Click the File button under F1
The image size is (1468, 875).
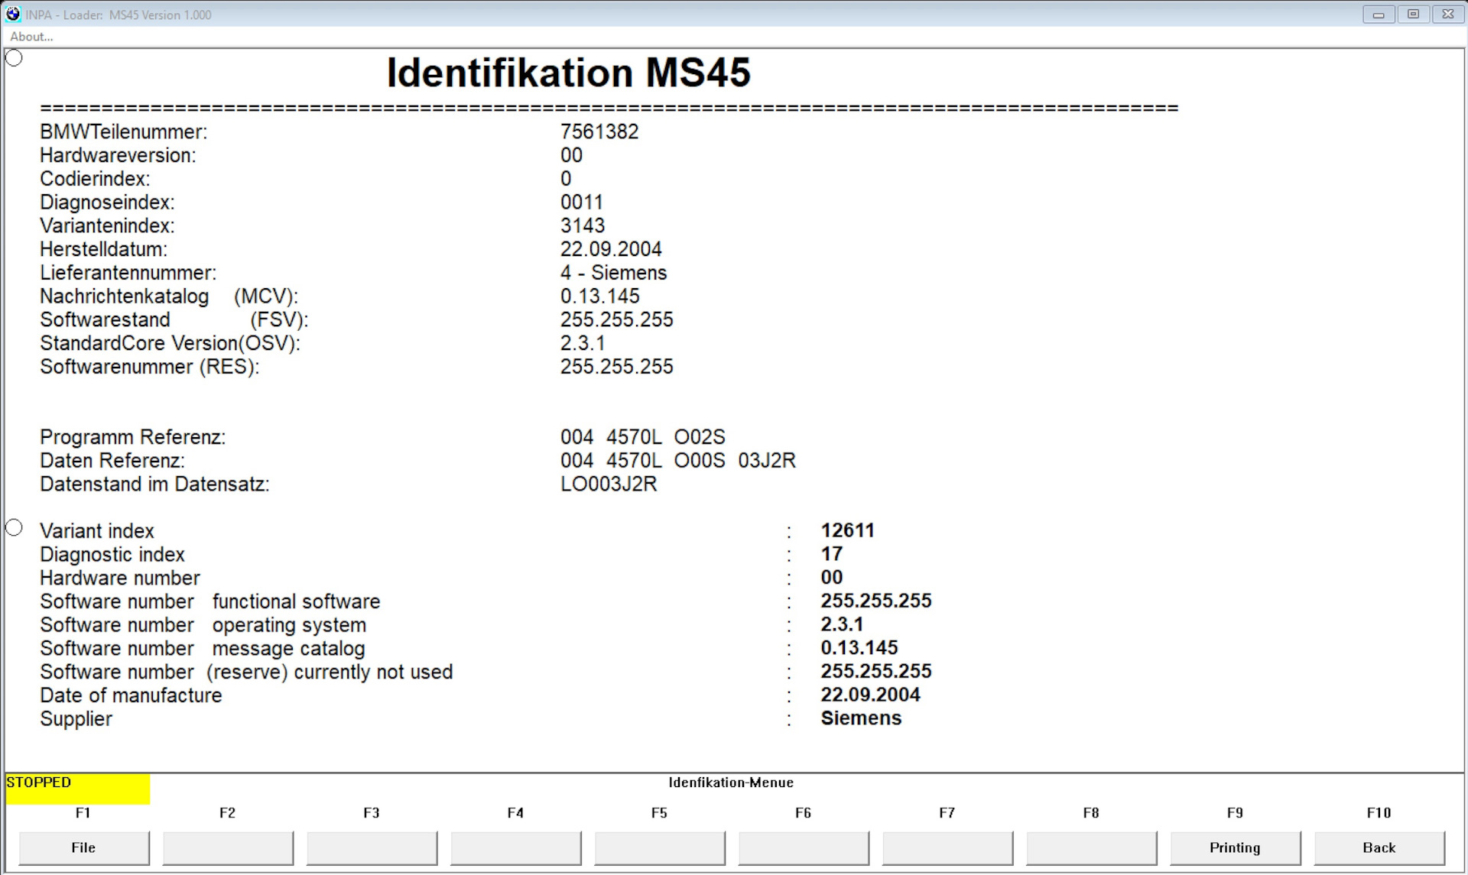pyautogui.click(x=84, y=847)
